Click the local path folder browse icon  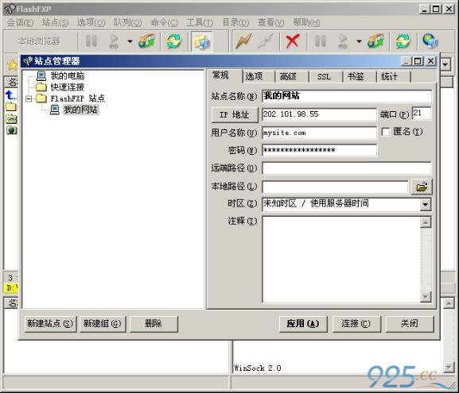coord(422,187)
